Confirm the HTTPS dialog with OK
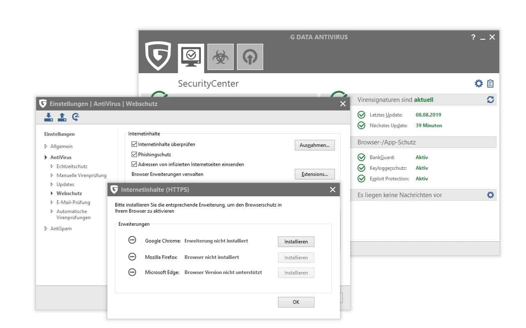The height and width of the screenshot is (328, 526). pos(296,302)
